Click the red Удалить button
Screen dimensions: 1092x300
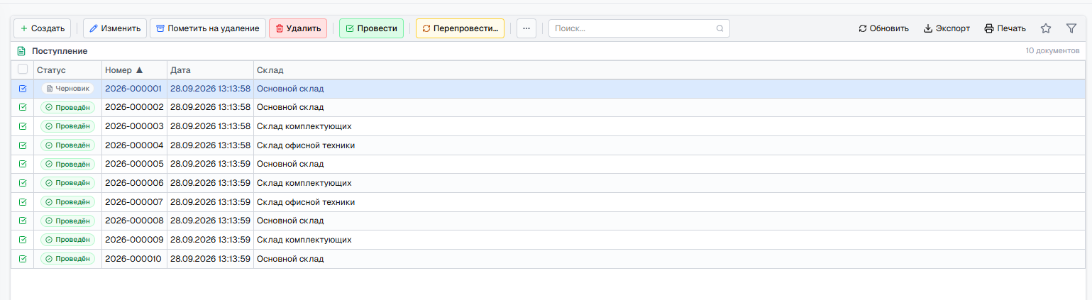click(298, 28)
